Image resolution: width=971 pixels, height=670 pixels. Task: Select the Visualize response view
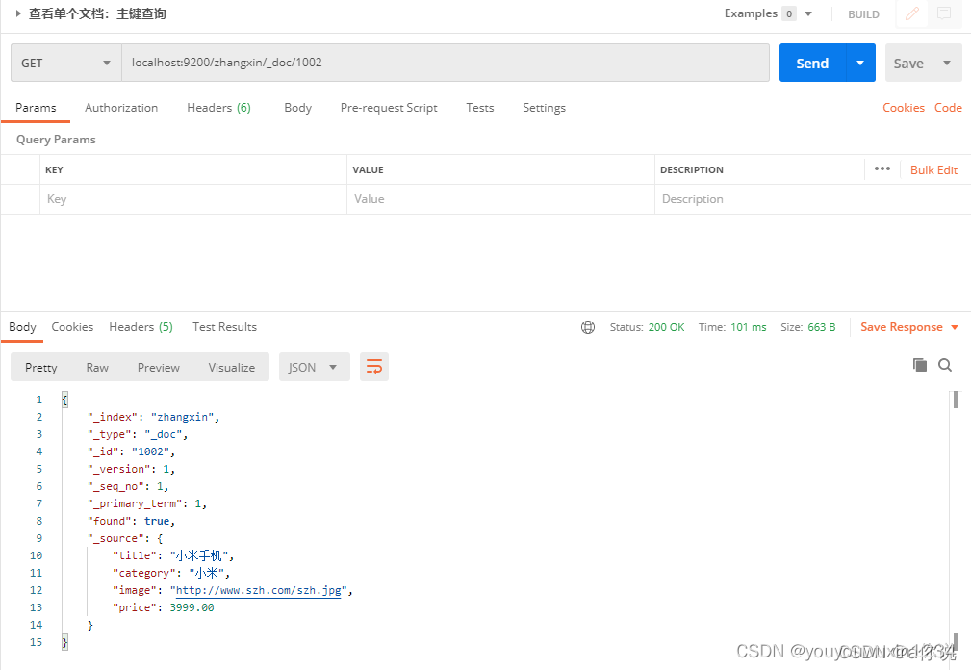click(232, 367)
